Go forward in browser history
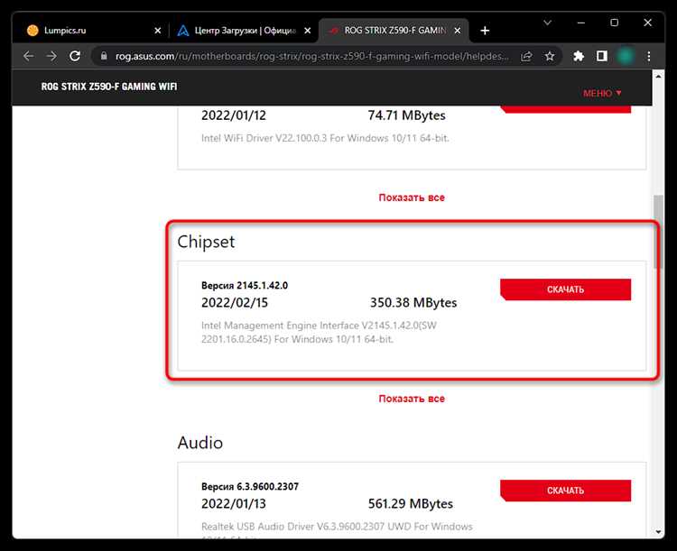The height and width of the screenshot is (551, 677). click(x=51, y=56)
